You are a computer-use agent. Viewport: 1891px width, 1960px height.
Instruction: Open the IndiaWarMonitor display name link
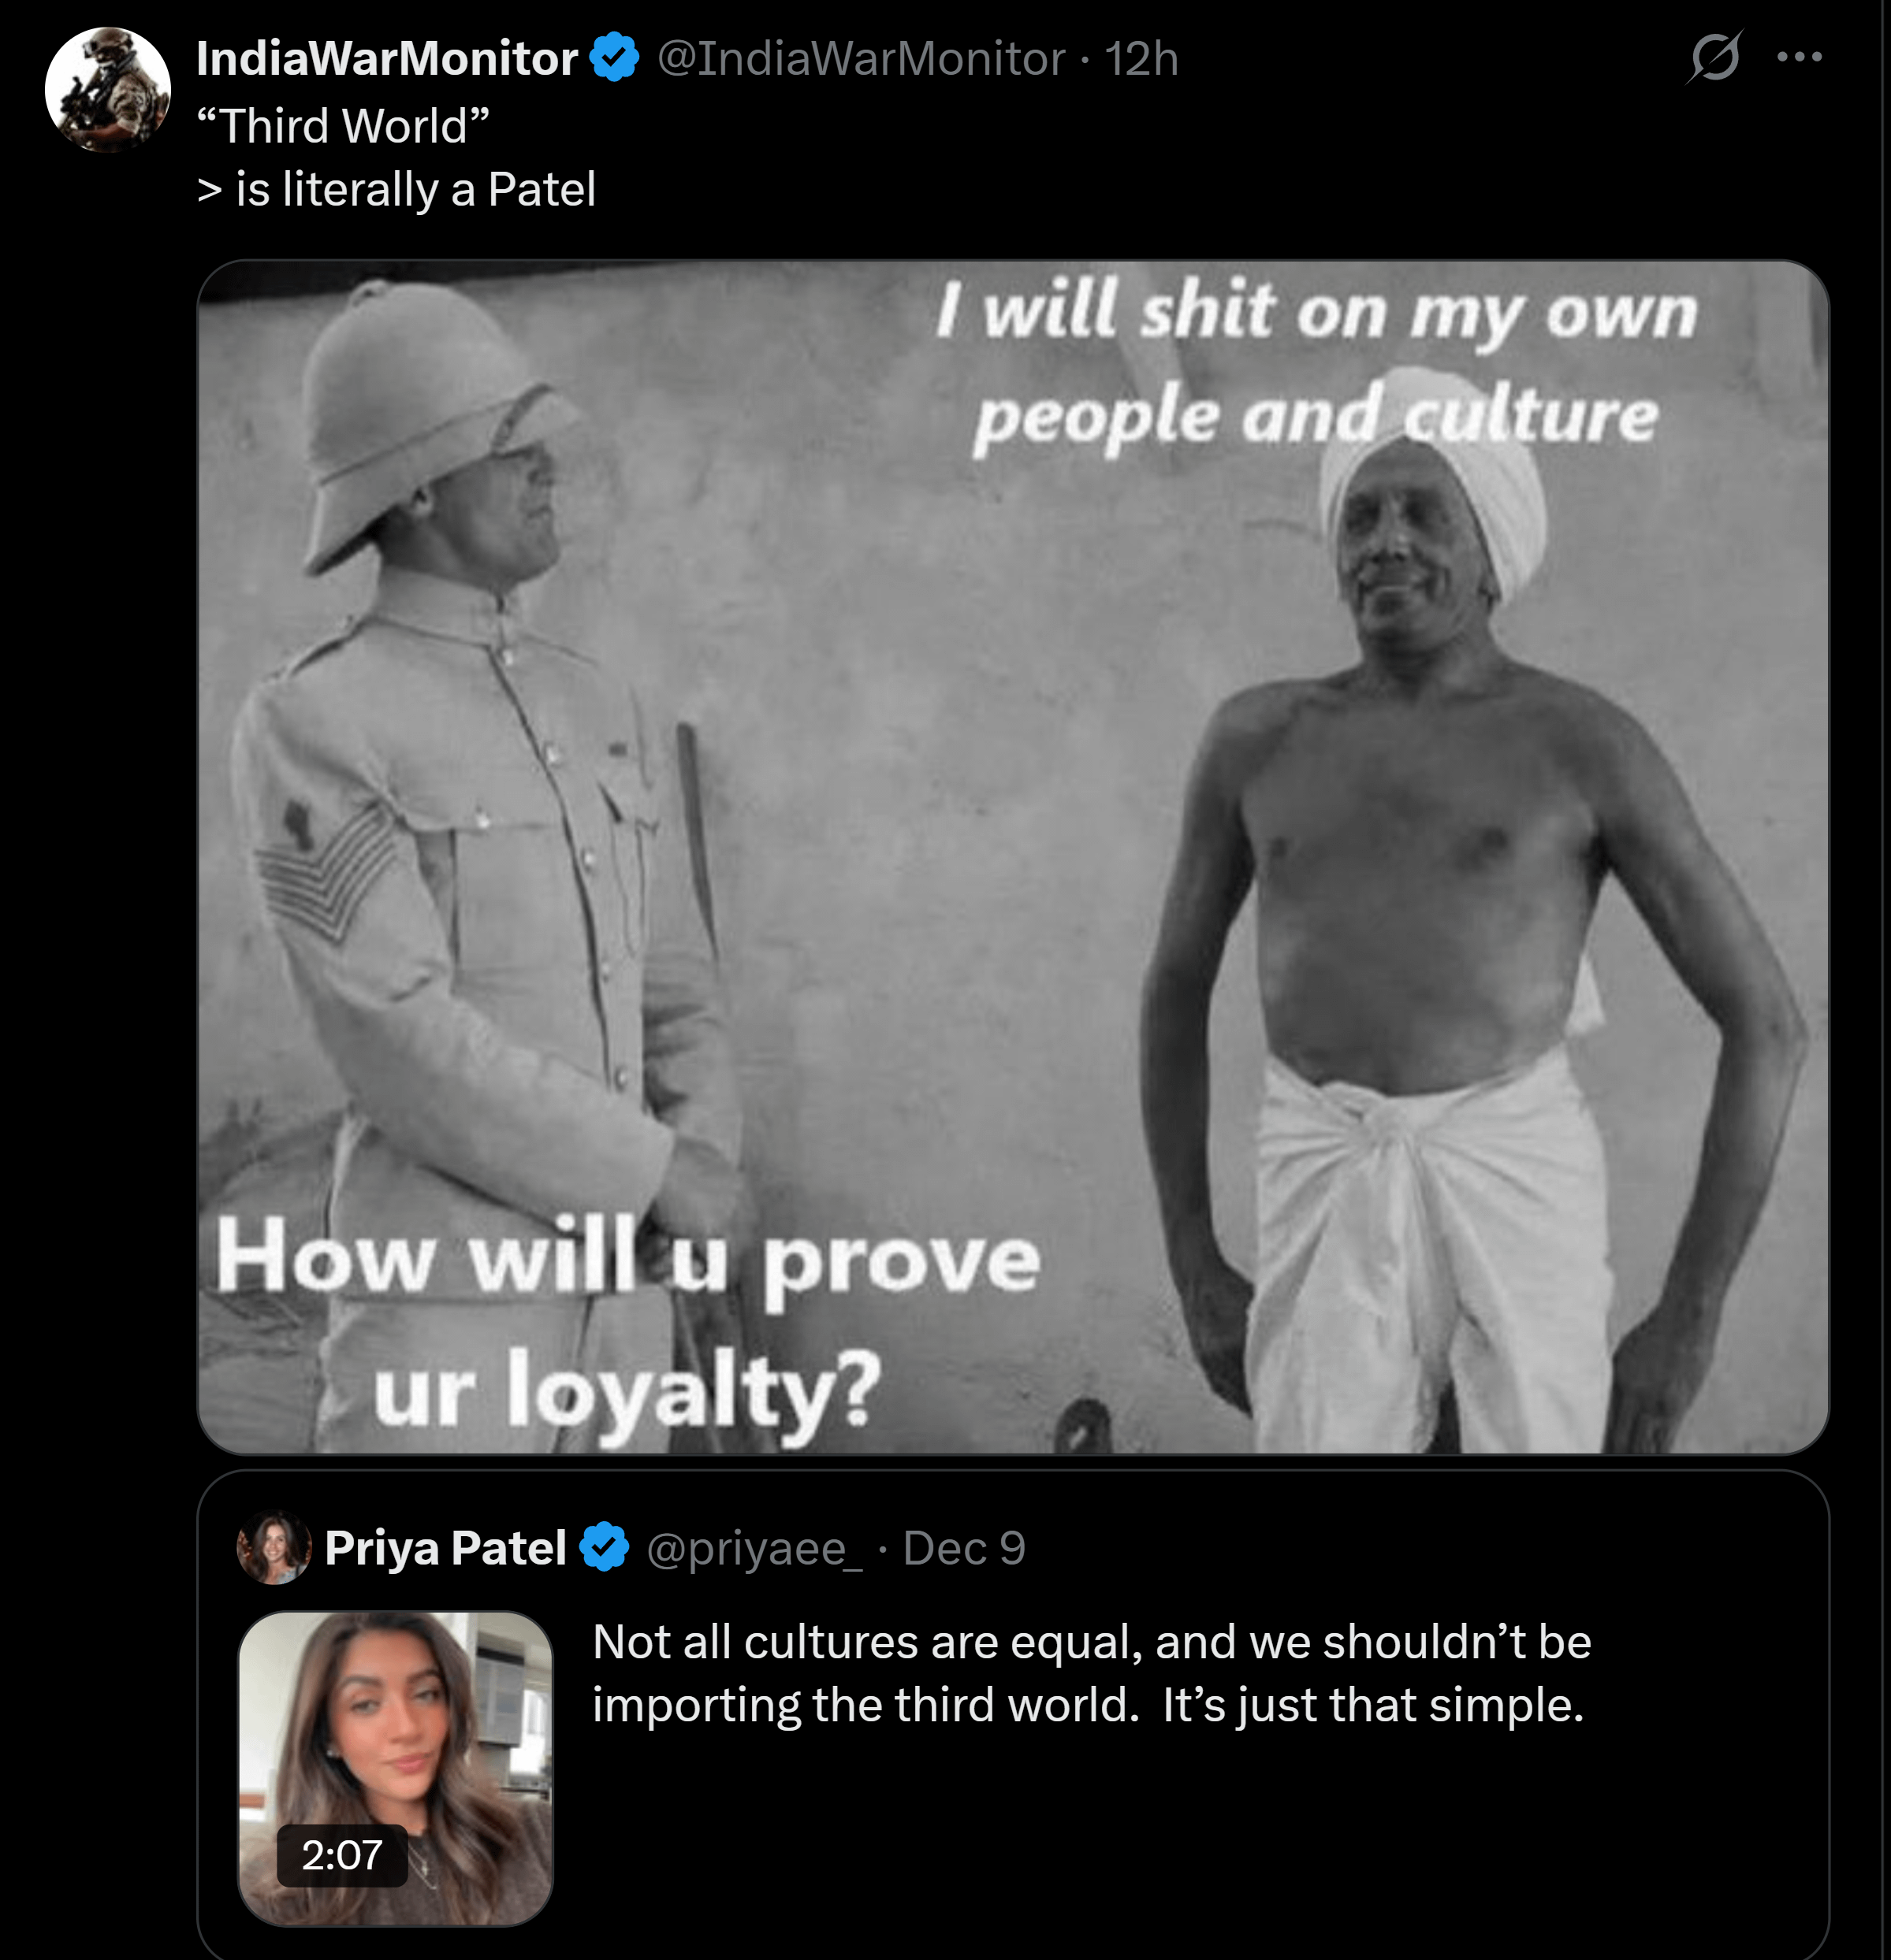coord(386,58)
